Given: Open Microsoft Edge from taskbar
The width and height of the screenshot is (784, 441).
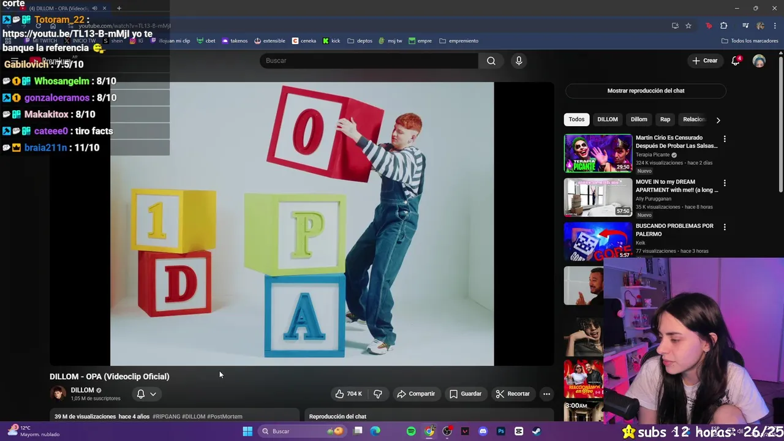Looking at the screenshot, I should click(x=375, y=431).
